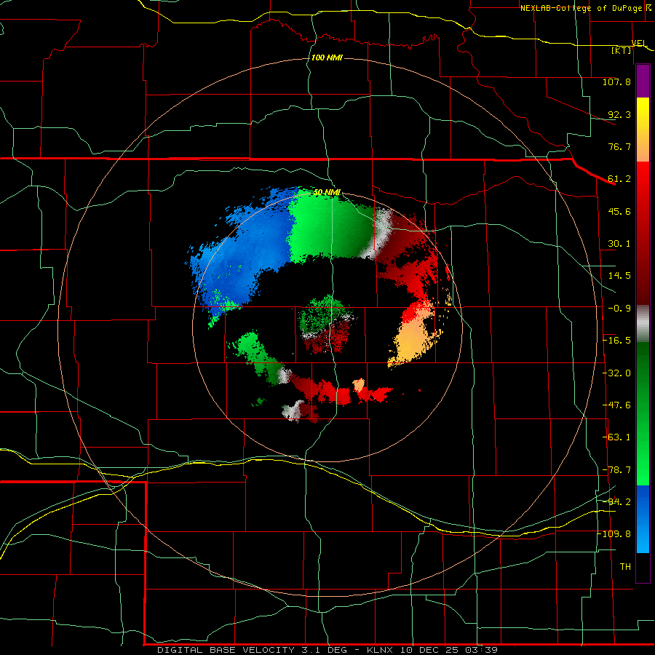655x655 pixels.
Task: Select the -94.2 scale label
Action: 616,501
